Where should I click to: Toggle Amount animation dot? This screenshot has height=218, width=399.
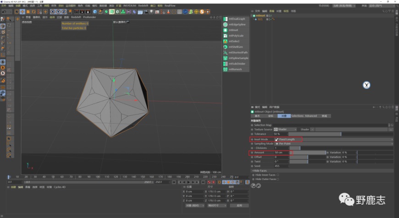[252, 153]
